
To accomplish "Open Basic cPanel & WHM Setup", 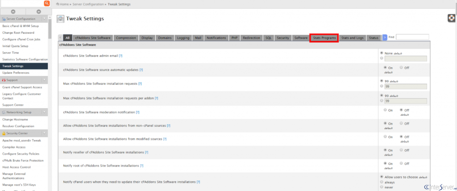I will point(21,26).
